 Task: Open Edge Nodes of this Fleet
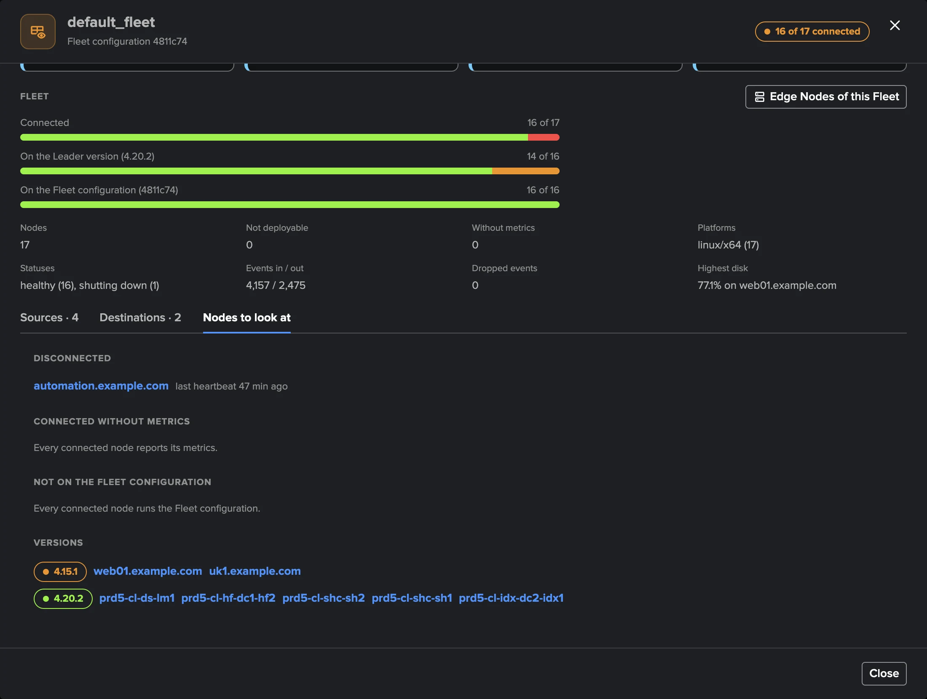pos(826,97)
